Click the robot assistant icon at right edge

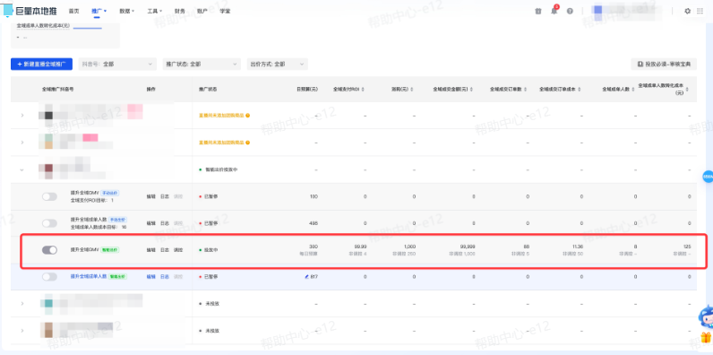pyautogui.click(x=705, y=316)
